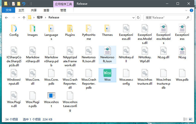Viewport: 196px width, 124px height.
Task: Open the Config folder
Action: click(x=14, y=31)
